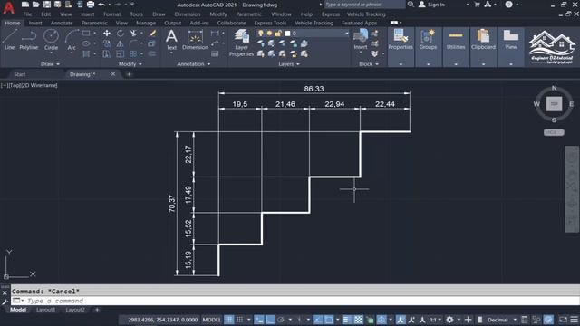Open the status bar customization menu
This screenshot has height=326, width=580.
click(x=574, y=320)
